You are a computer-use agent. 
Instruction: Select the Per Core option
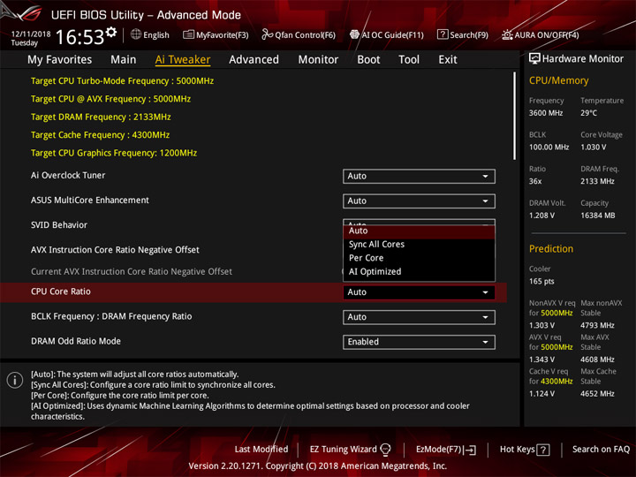419,258
